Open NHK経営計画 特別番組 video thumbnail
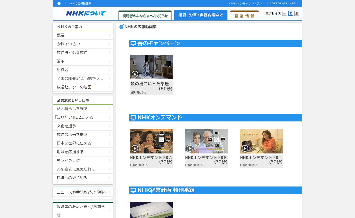The height and width of the screenshot is (218, 355). [151, 210]
